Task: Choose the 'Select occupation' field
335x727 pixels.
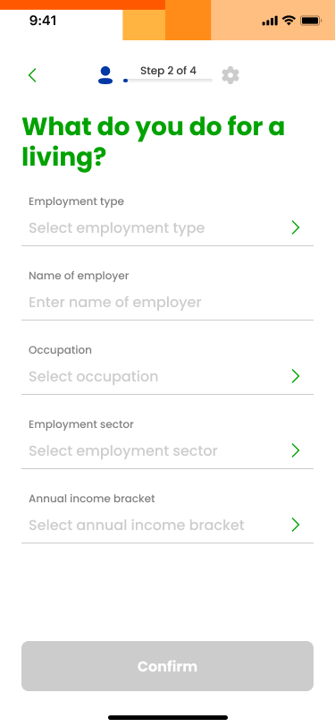Action: [168, 376]
